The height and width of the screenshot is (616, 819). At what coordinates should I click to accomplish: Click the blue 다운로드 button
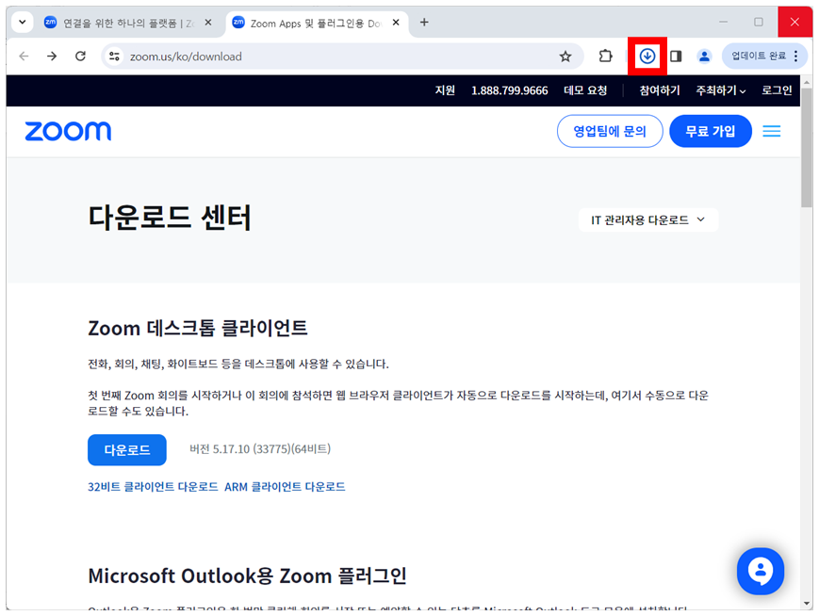[x=127, y=449]
